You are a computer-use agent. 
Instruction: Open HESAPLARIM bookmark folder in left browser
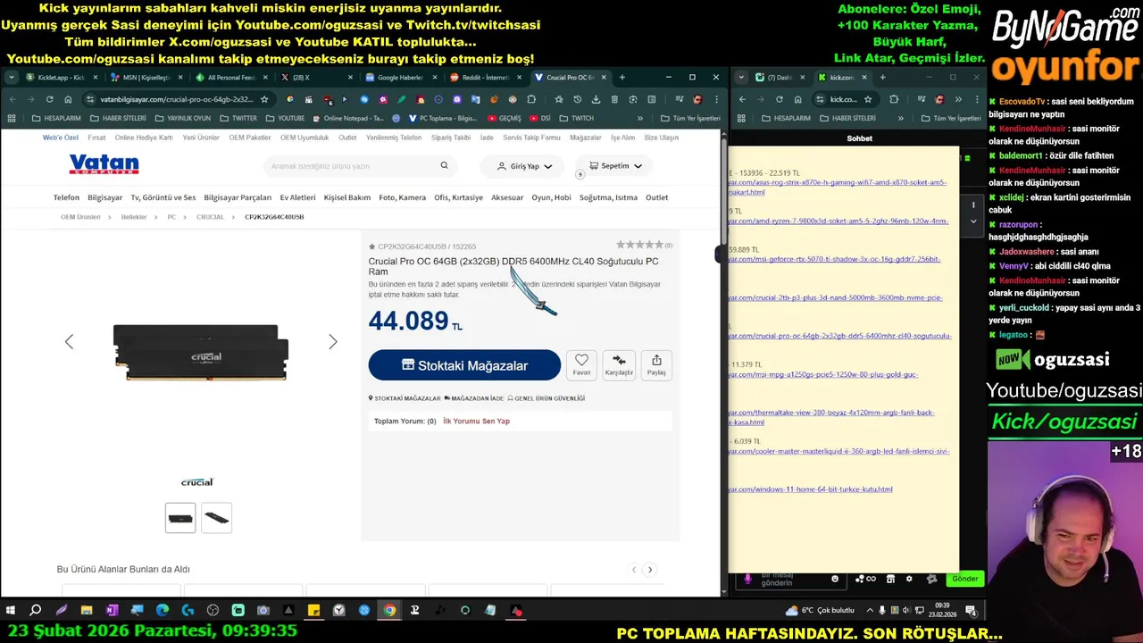pyautogui.click(x=56, y=118)
